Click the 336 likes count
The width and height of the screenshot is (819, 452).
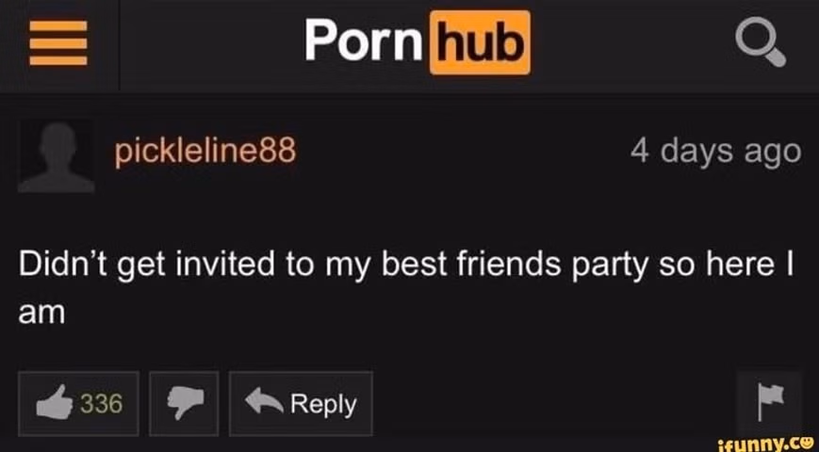click(102, 403)
